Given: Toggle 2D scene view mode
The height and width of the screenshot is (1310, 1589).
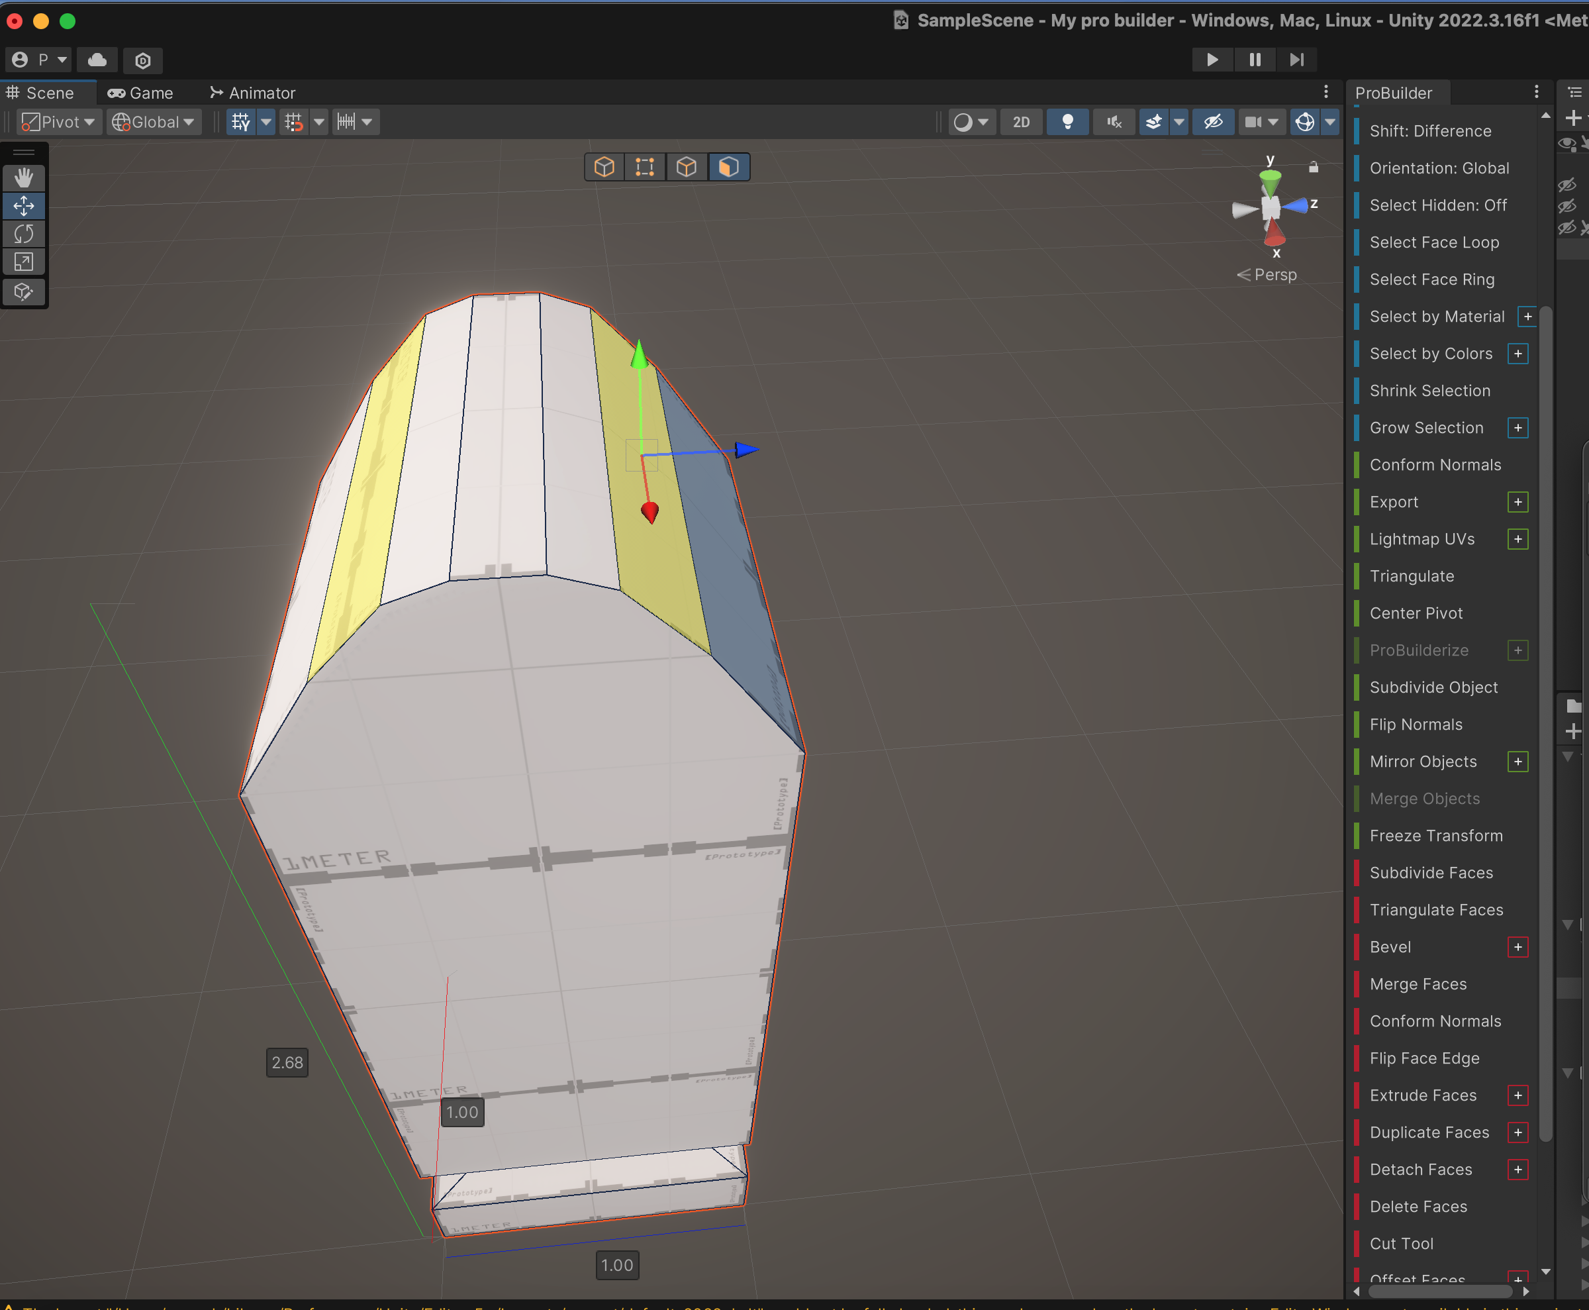Looking at the screenshot, I should point(1021,123).
